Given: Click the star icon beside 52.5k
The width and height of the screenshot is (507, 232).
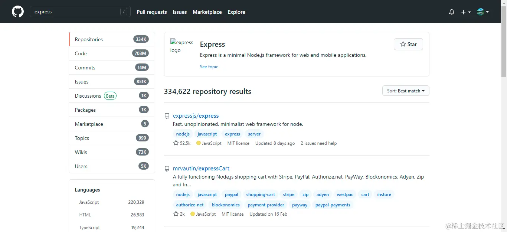Looking at the screenshot, I should click(x=176, y=143).
